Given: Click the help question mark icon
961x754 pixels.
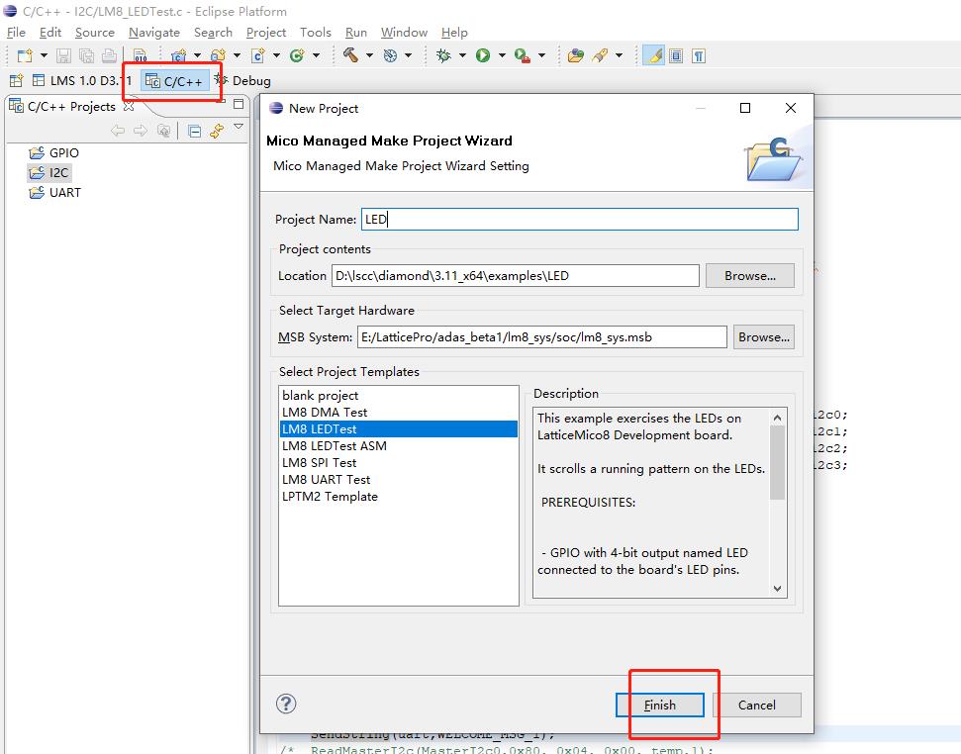Looking at the screenshot, I should pos(286,704).
